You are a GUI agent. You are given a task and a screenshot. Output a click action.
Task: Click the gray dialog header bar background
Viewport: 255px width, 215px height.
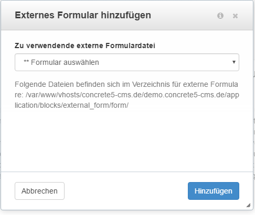184,15
